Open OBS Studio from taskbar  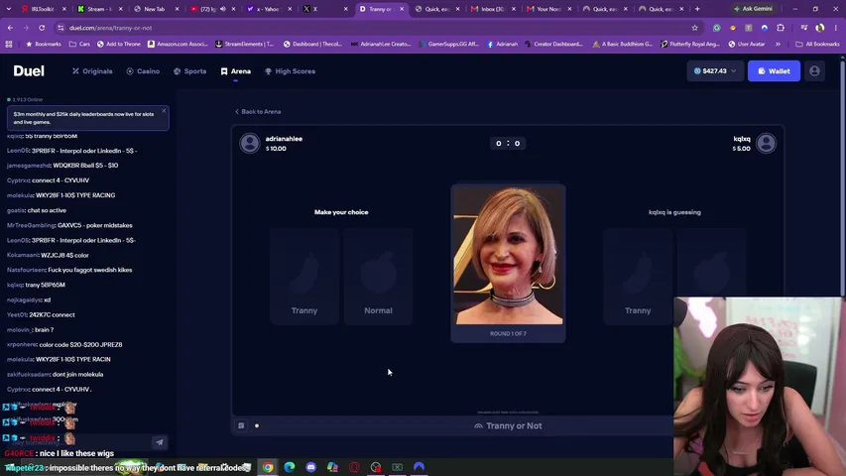click(x=376, y=467)
